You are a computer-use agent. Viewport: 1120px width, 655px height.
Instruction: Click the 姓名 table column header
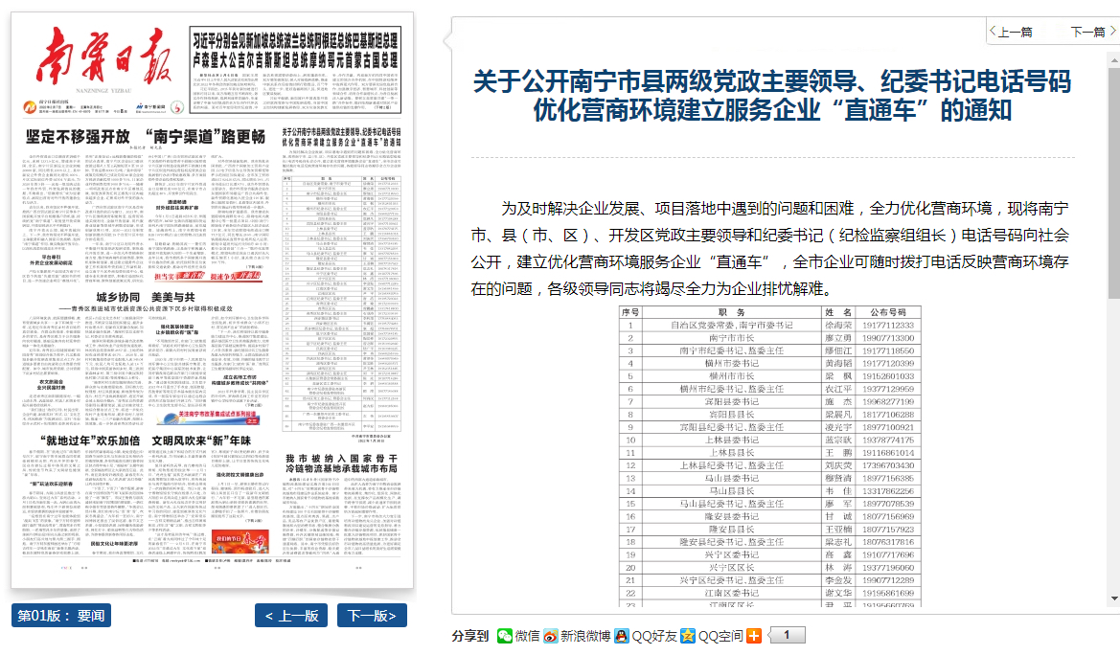click(838, 312)
